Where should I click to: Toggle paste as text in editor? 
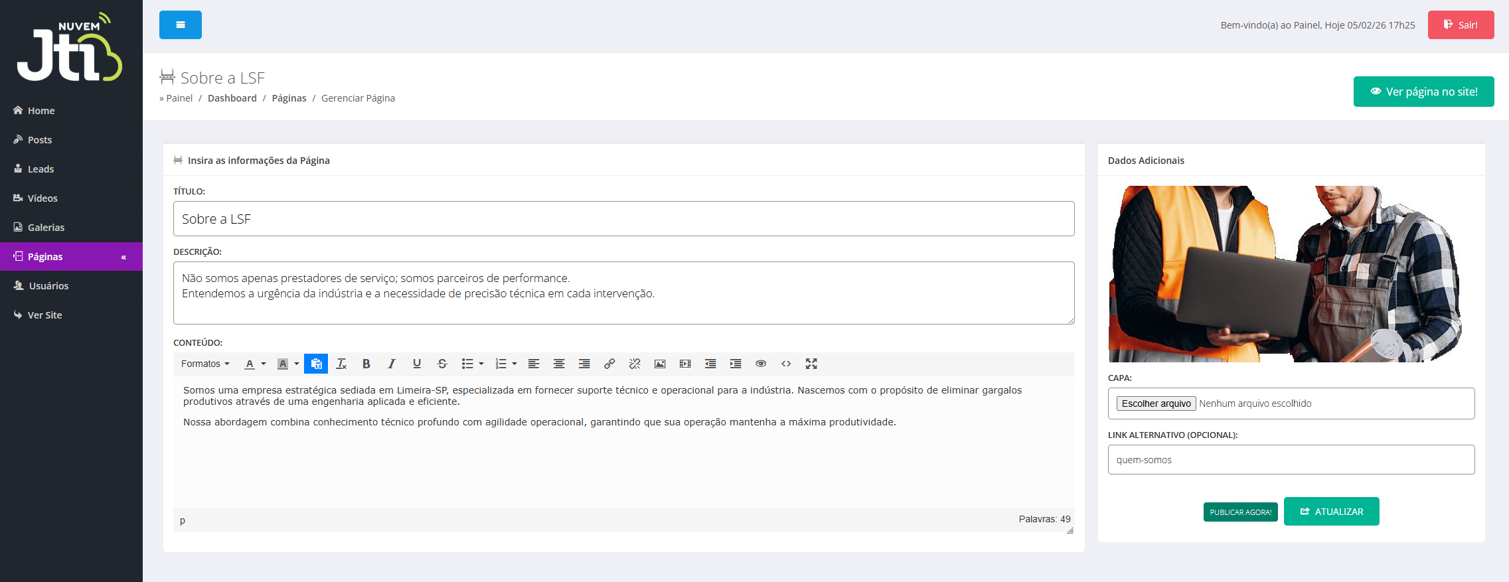tap(316, 364)
